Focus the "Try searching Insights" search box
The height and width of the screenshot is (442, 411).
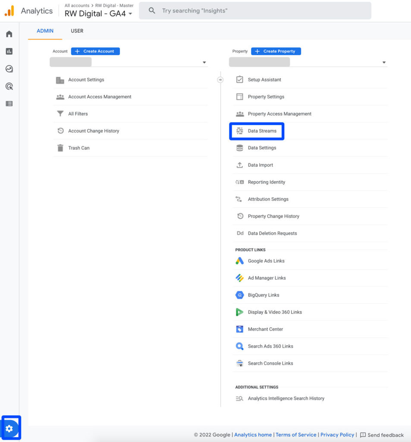255,11
